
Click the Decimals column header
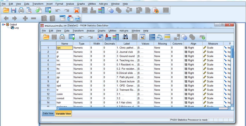tap(110, 44)
